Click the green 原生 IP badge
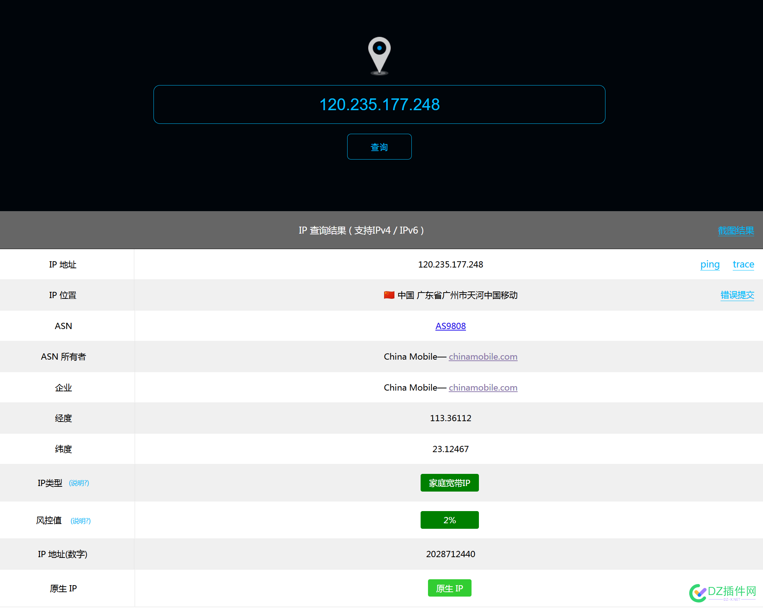The image size is (763, 608). (449, 588)
